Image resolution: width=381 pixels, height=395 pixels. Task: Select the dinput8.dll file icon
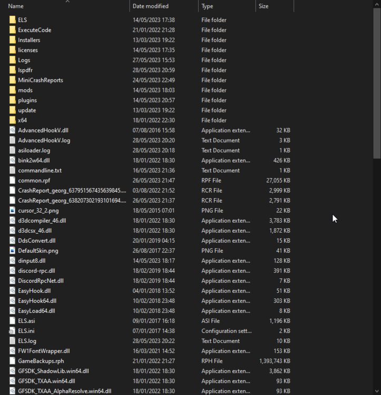12,261
